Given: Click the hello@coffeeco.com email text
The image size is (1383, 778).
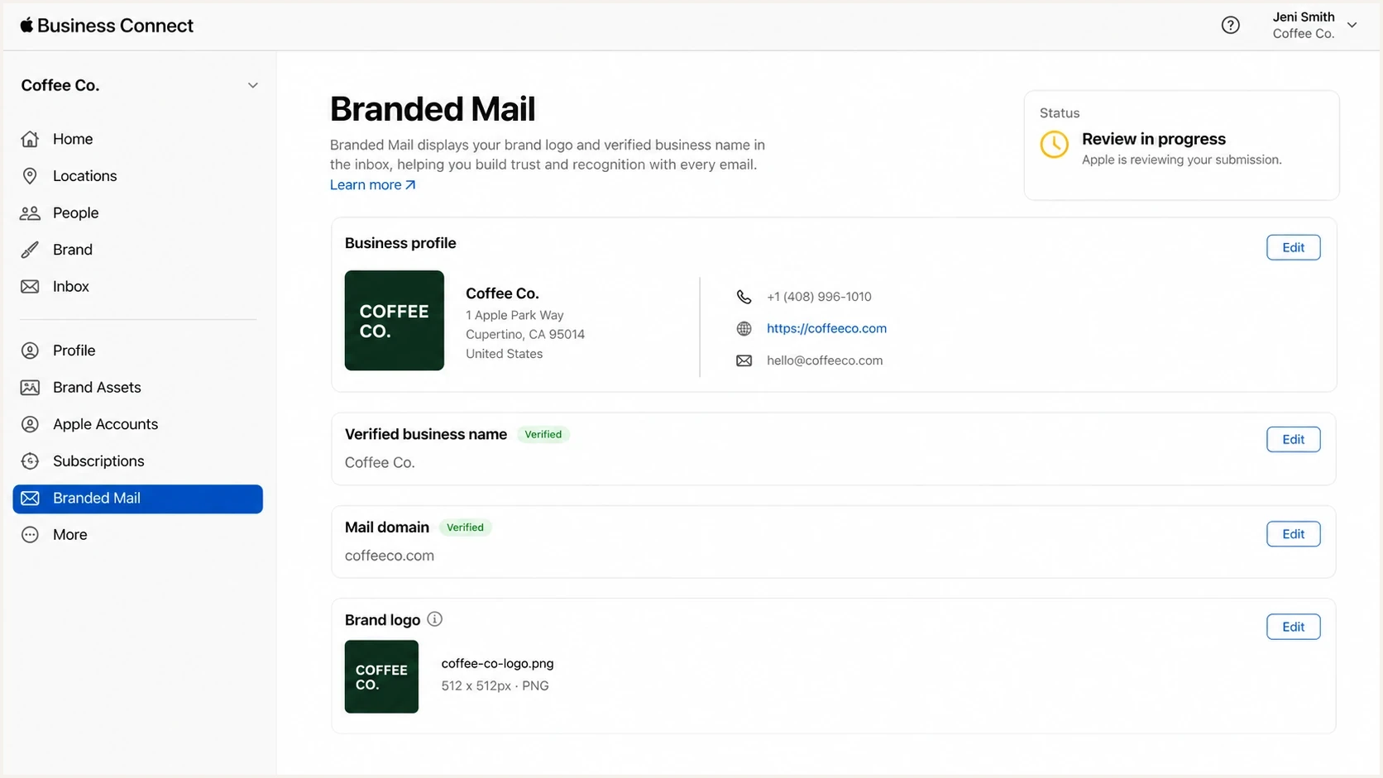Looking at the screenshot, I should click(825, 360).
